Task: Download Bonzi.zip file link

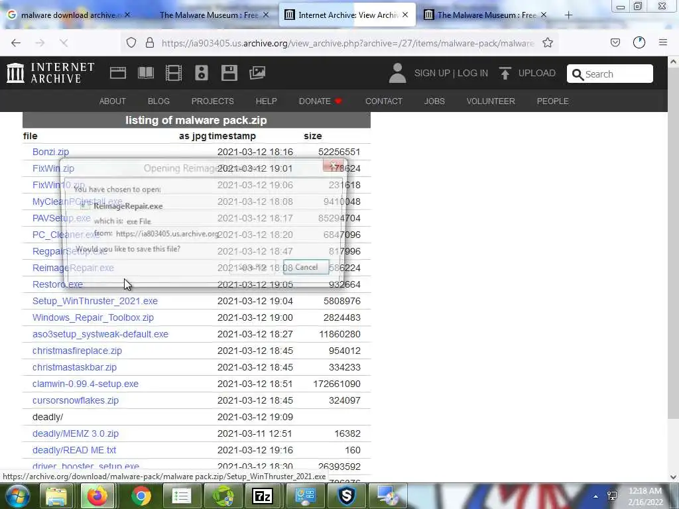Action: click(50, 152)
